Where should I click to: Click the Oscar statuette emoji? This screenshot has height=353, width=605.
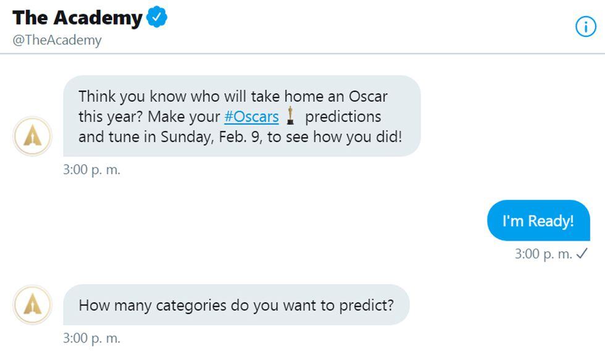[291, 116]
